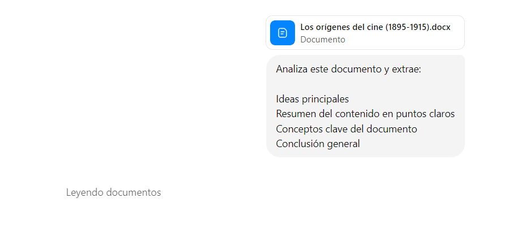
Task: Select the "Ideas principales" line
Action: (313, 99)
